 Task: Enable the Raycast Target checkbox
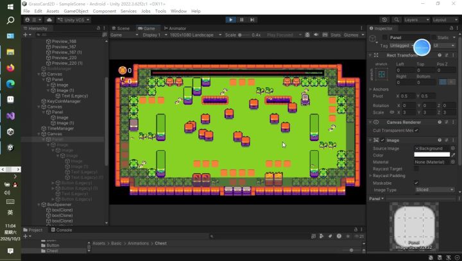click(x=416, y=169)
